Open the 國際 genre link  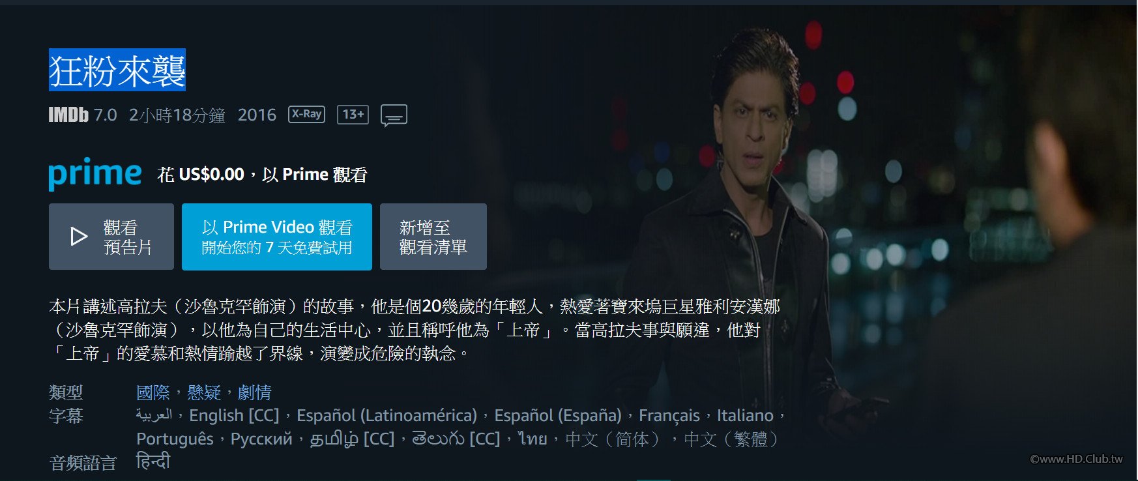(x=153, y=392)
